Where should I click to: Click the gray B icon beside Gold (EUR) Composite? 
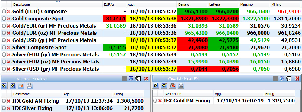[4, 12]
